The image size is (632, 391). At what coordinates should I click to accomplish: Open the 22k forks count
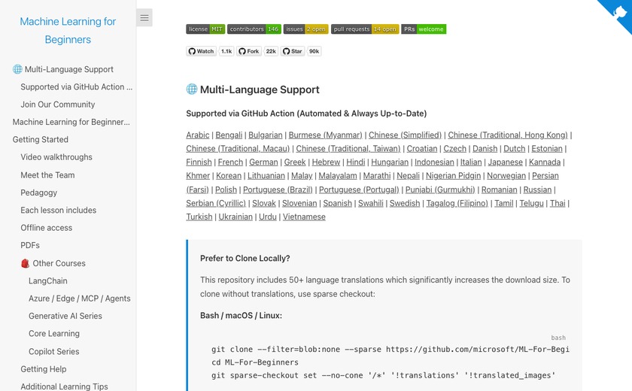pyautogui.click(x=271, y=51)
